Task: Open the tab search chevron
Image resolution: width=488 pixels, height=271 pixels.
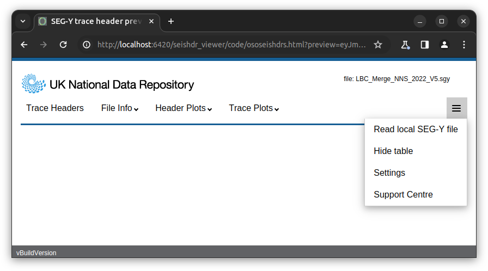Action: (23, 21)
